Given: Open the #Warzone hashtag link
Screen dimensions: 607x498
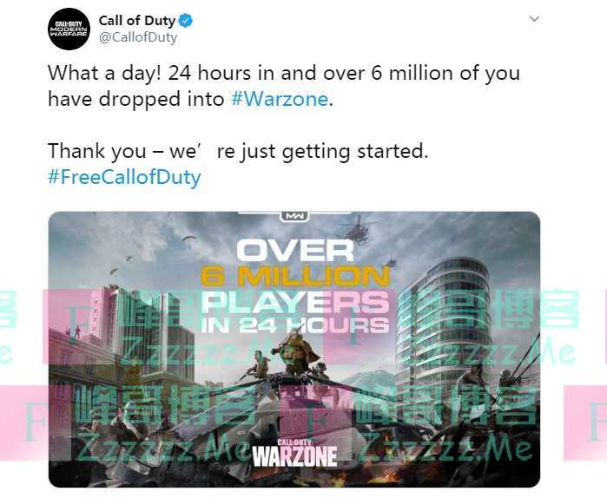Looking at the screenshot, I should pyautogui.click(x=280, y=99).
